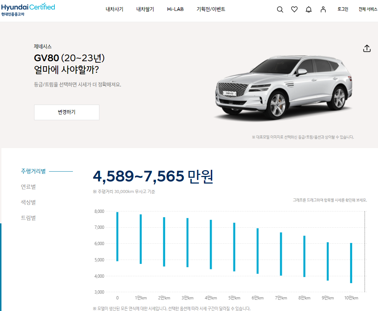Click the 그래프를 드래그하여 hint text

coord(330,200)
